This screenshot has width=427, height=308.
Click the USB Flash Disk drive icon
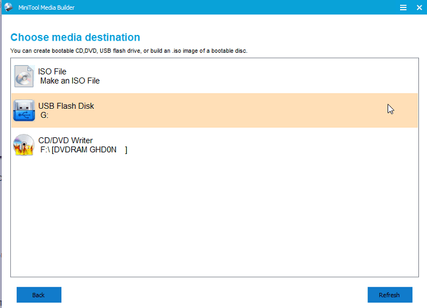pyautogui.click(x=24, y=110)
